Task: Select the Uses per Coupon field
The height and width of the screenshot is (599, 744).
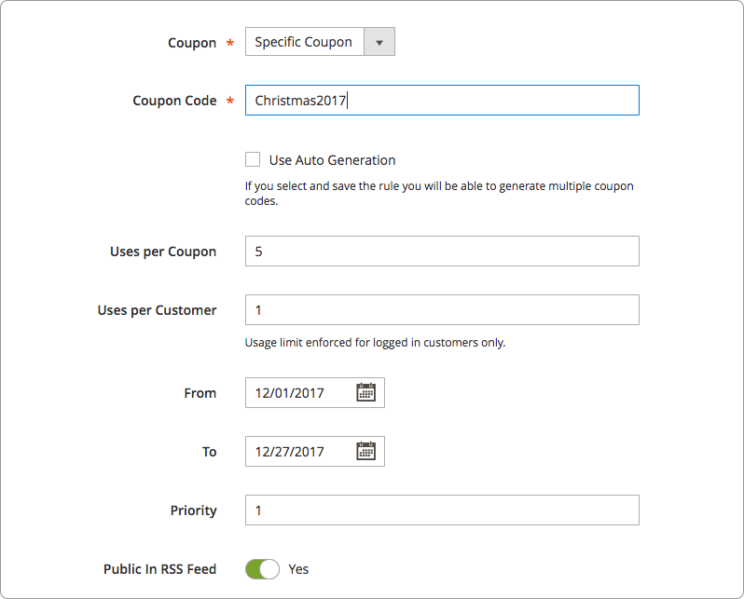Action: 442,251
